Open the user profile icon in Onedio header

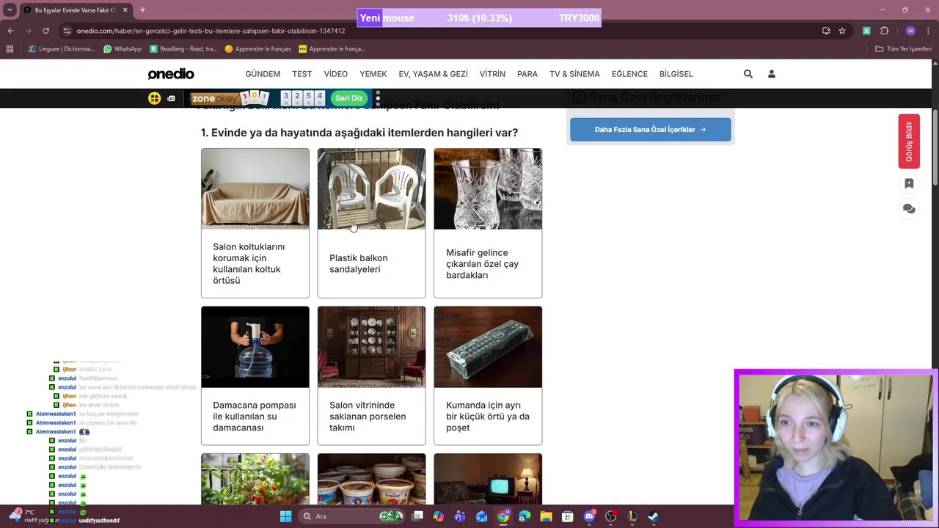772,74
